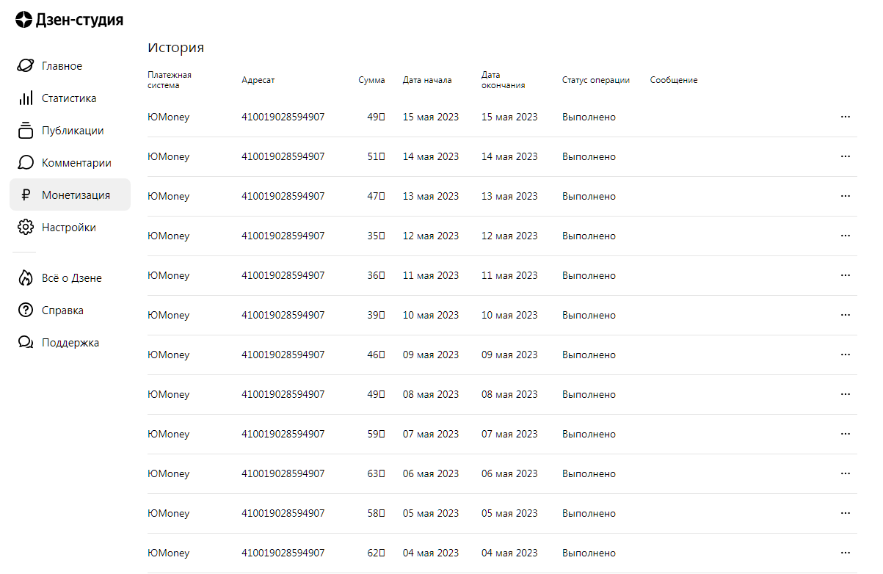This screenshot has width=883, height=574.
Task: Open Главное planet icon in sidebar
Action: (x=26, y=66)
